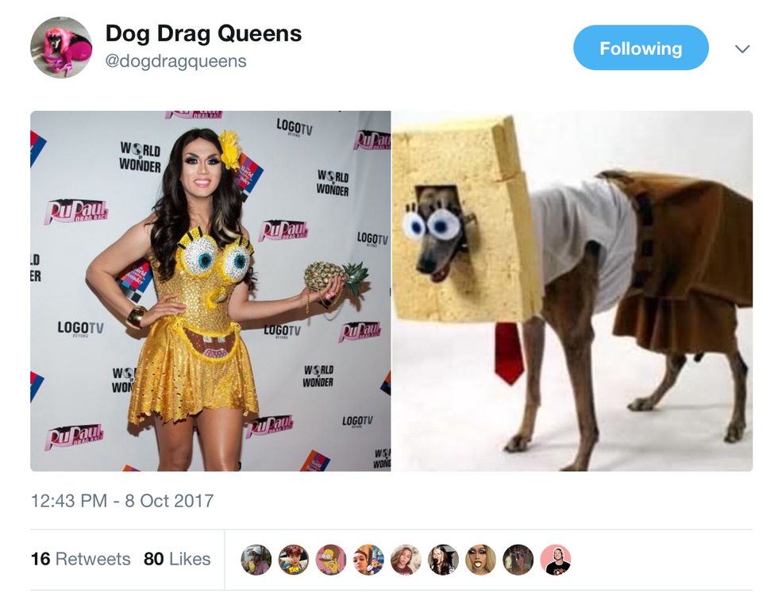778x601 pixels.
Task: Click the yellow Simpsons cartoon character liker avatar
Action: tap(331, 560)
